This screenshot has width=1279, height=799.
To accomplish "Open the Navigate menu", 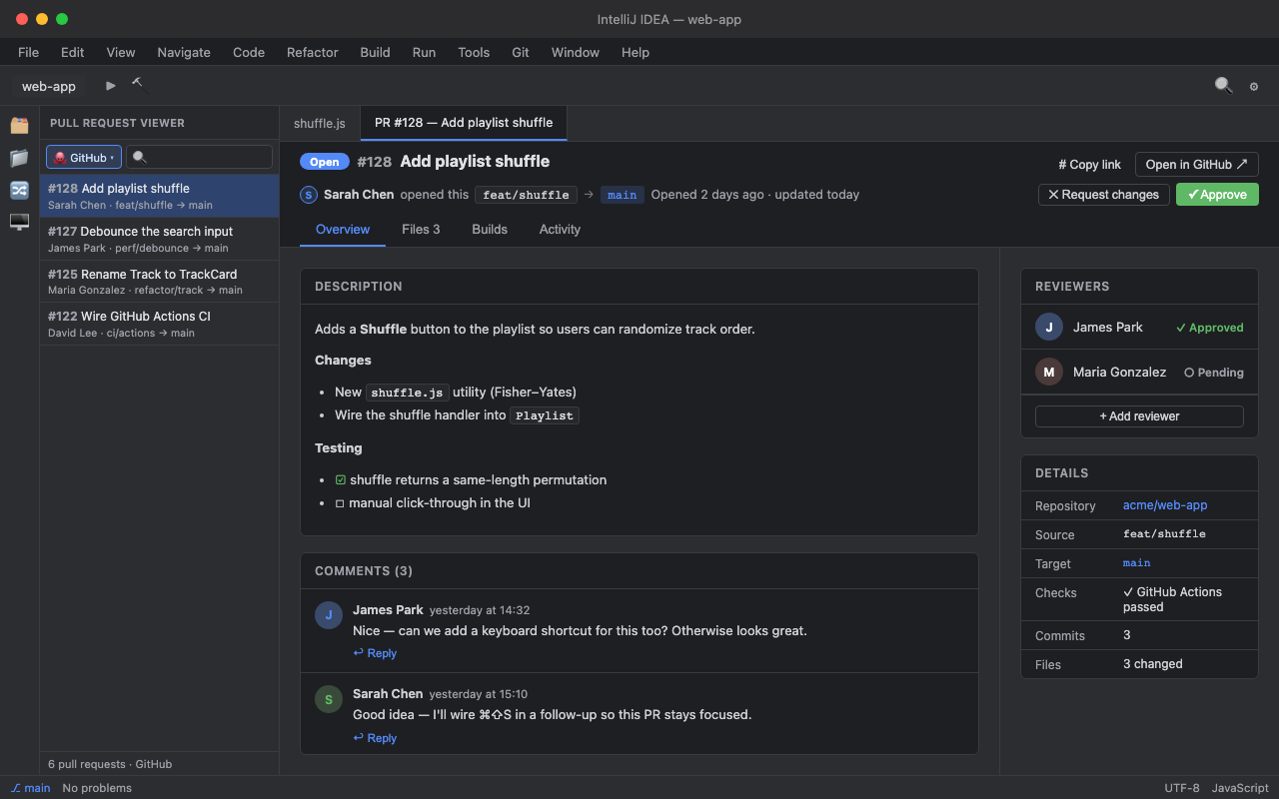I will tap(184, 52).
